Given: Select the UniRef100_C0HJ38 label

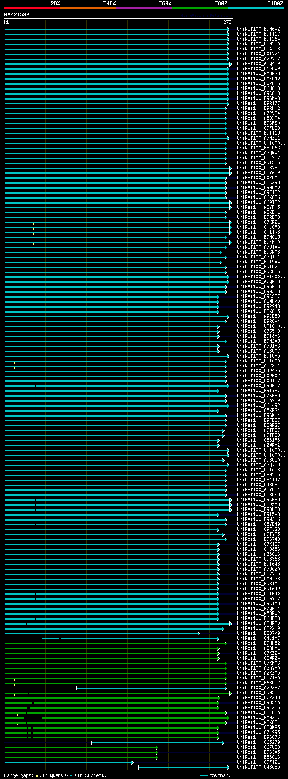Looking at the screenshot, I should [258, 579].
